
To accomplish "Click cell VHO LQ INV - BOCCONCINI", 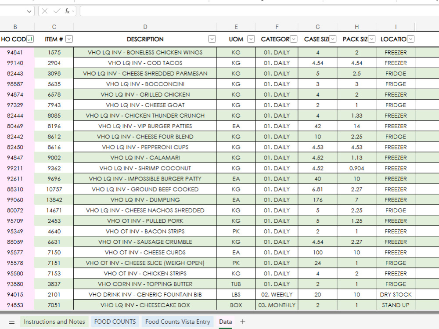I will point(145,84).
